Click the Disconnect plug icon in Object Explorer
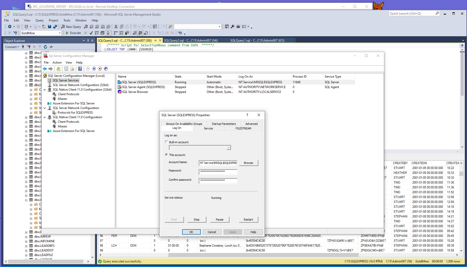The height and width of the screenshot is (267, 467). coord(29,47)
